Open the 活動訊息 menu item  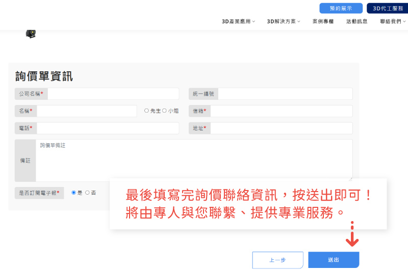pos(357,21)
